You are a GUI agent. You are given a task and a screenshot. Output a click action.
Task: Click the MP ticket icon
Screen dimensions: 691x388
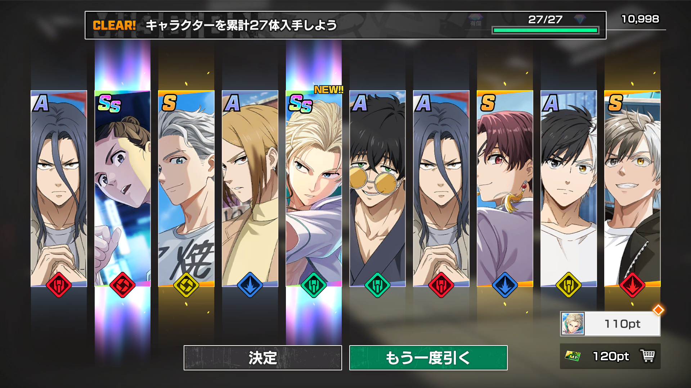(x=573, y=356)
